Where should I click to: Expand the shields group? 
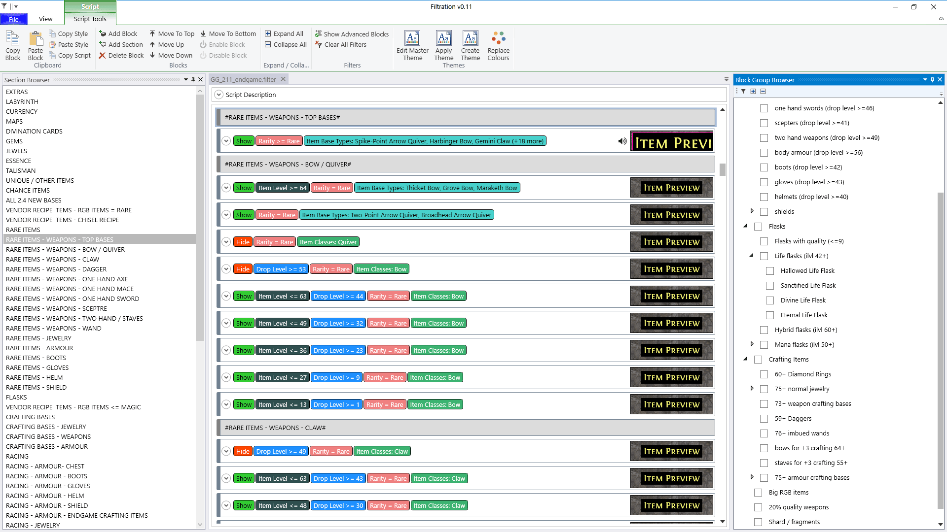[x=752, y=211]
